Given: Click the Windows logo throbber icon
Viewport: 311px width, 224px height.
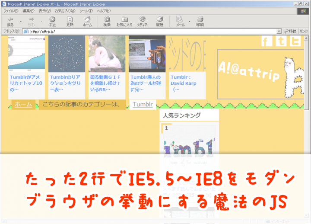Looking at the screenshot, I should pyautogui.click(x=303, y=11).
